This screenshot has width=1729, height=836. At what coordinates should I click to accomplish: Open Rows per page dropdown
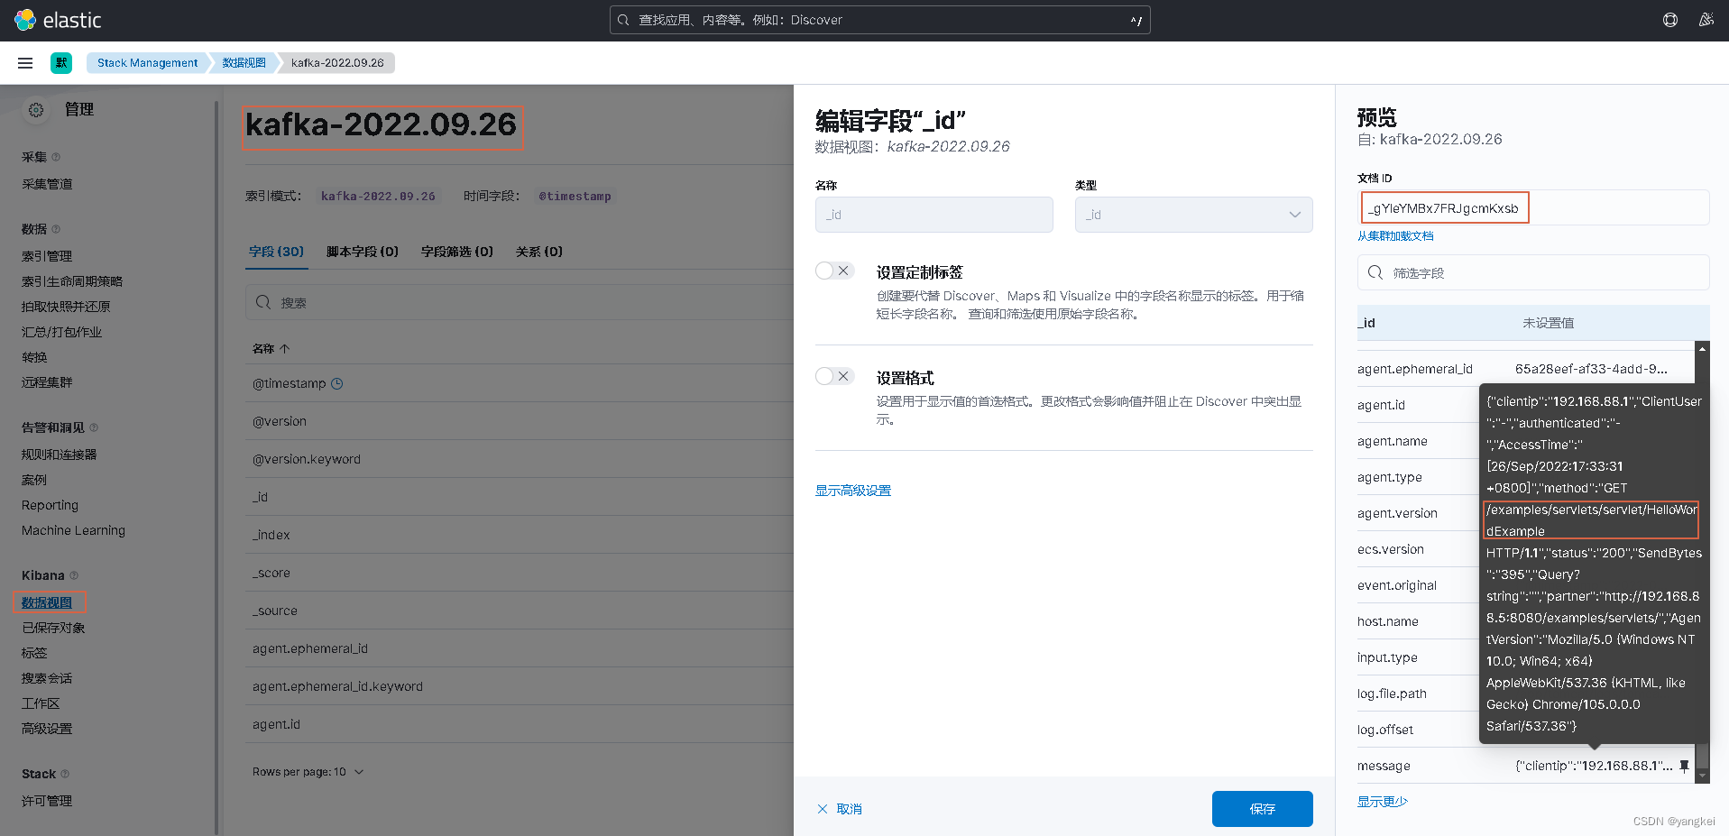click(x=308, y=772)
